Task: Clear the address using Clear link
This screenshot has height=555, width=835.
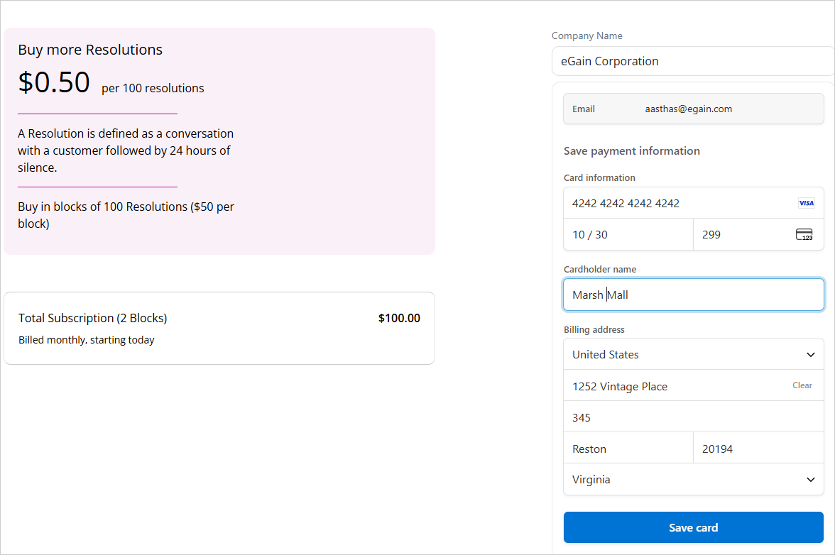Action: tap(802, 385)
